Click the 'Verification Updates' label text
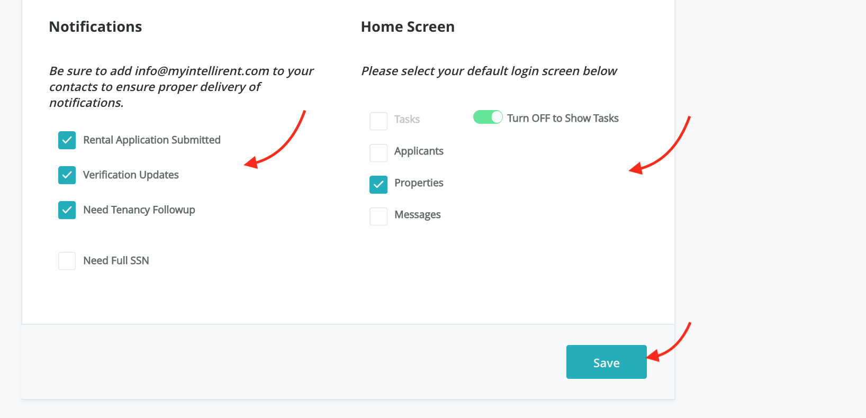Screen dimensions: 866x418 (x=131, y=175)
